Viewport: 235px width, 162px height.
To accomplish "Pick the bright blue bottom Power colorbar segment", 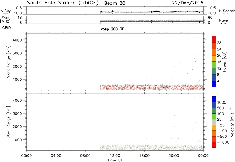I will coord(214,84).
